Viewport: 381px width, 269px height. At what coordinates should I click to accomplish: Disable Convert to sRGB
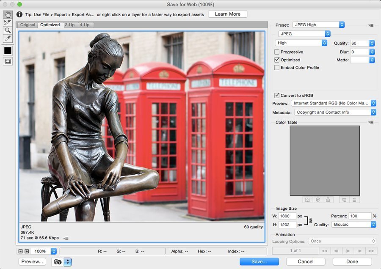(x=277, y=95)
